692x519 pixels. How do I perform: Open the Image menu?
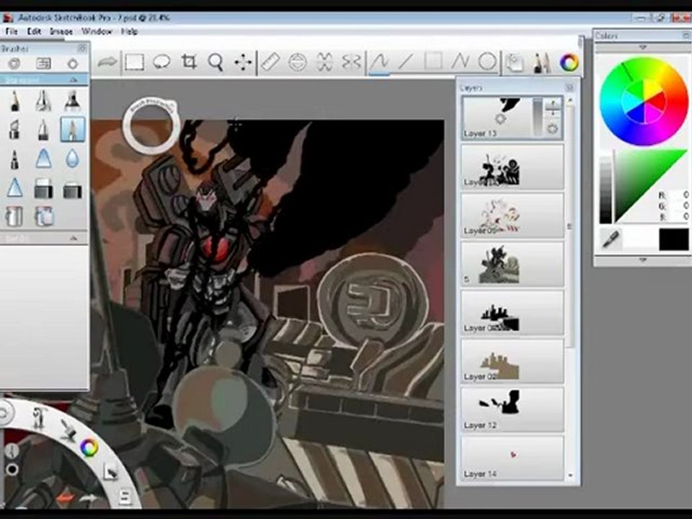coord(61,31)
